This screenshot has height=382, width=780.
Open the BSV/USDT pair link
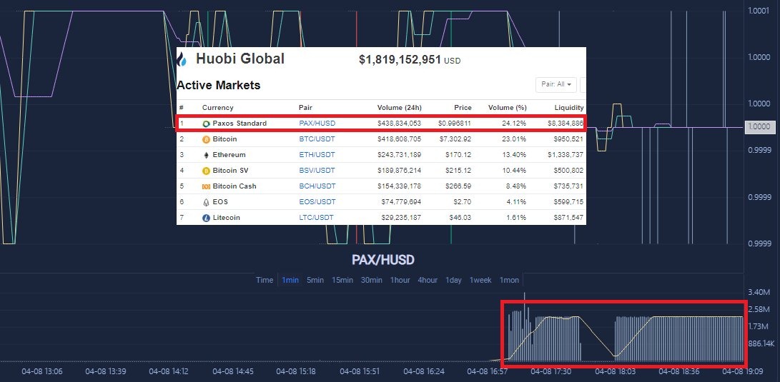(317, 171)
